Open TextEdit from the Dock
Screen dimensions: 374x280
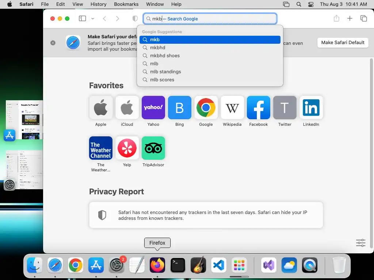click(137, 265)
